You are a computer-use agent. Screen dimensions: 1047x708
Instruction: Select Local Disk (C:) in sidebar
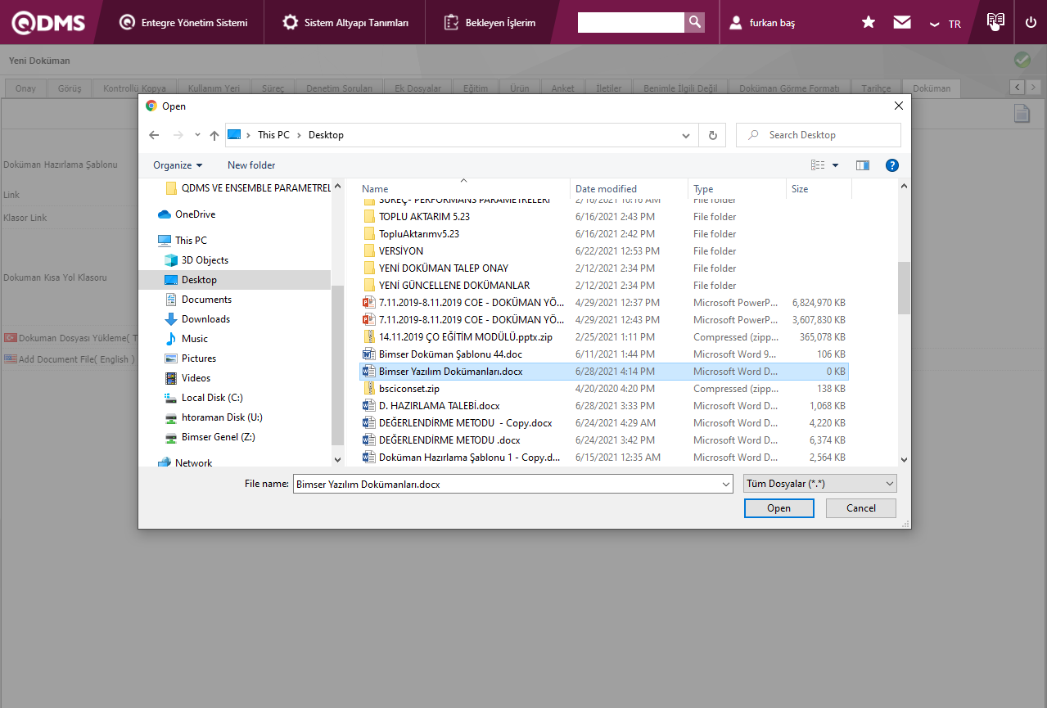click(212, 398)
